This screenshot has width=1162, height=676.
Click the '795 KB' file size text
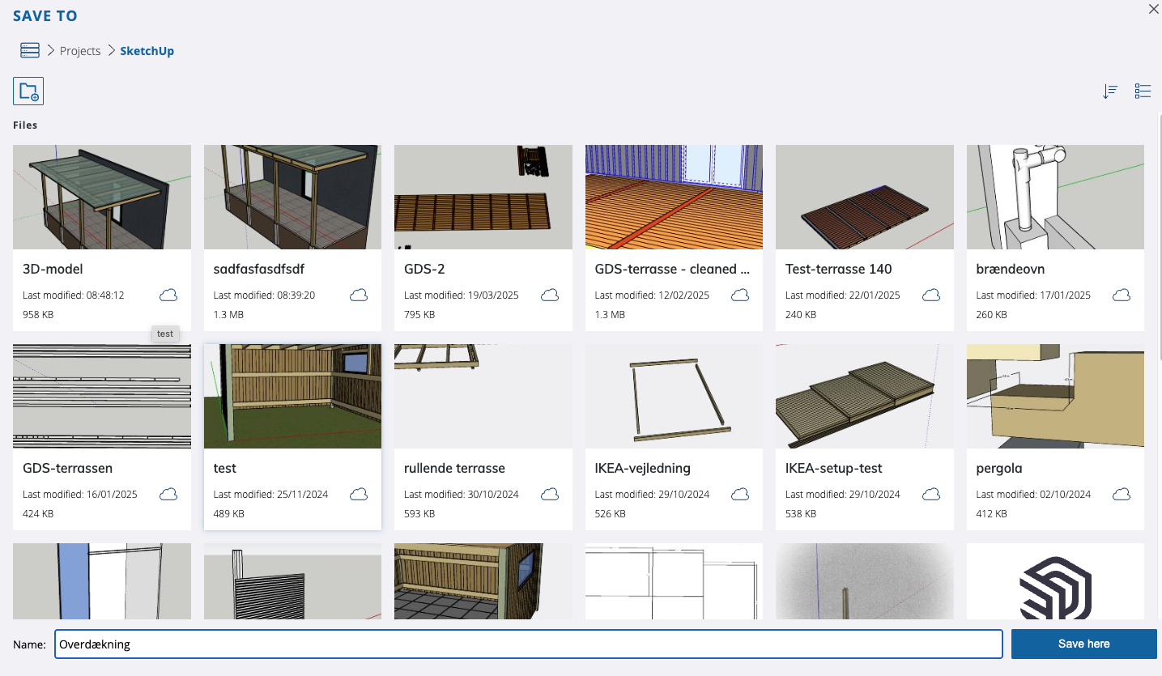[x=419, y=315]
